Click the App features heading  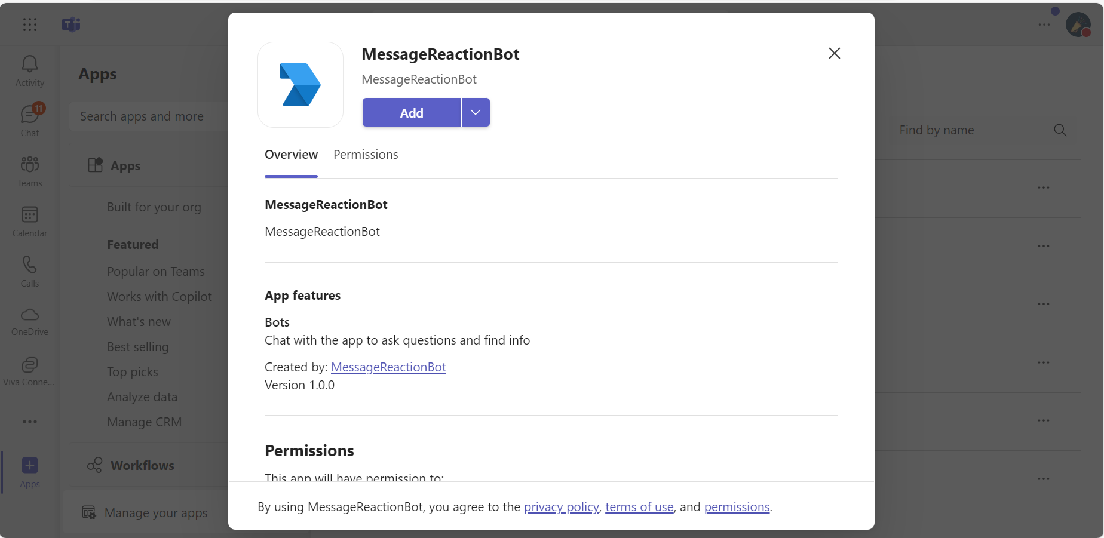pyautogui.click(x=302, y=296)
